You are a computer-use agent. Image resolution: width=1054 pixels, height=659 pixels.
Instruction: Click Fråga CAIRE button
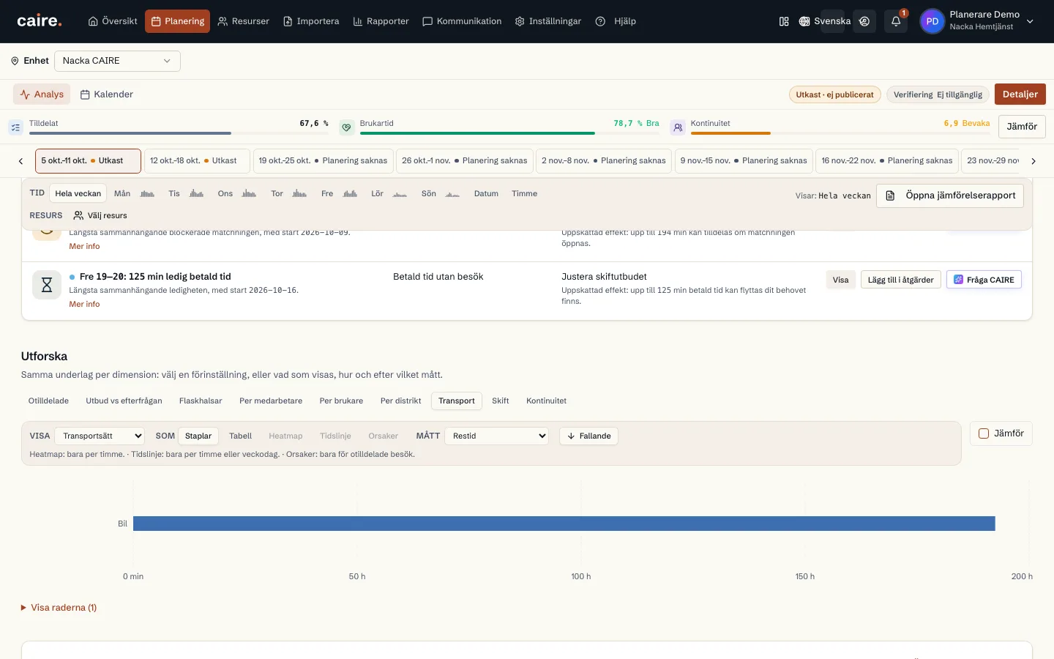pyautogui.click(x=984, y=280)
